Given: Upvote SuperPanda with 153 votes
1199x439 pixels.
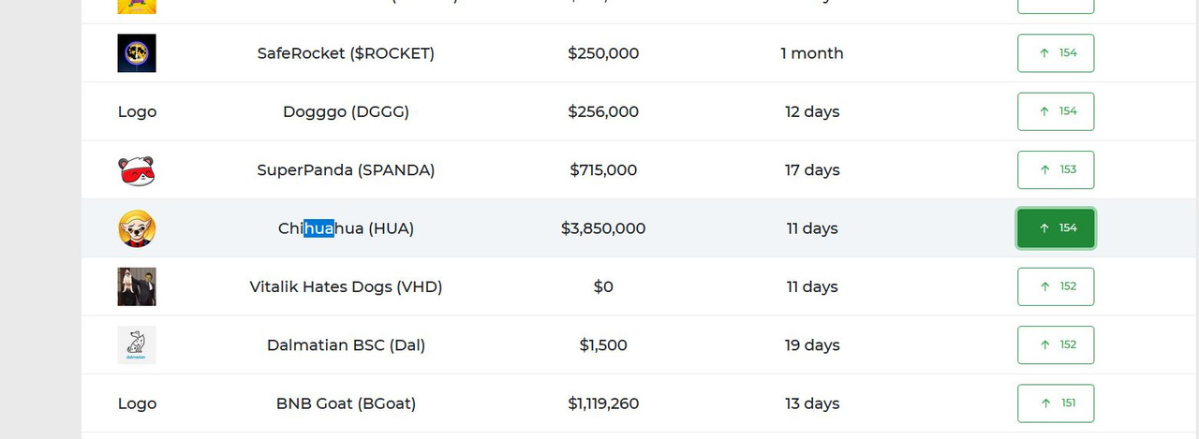Looking at the screenshot, I should pyautogui.click(x=1056, y=170).
